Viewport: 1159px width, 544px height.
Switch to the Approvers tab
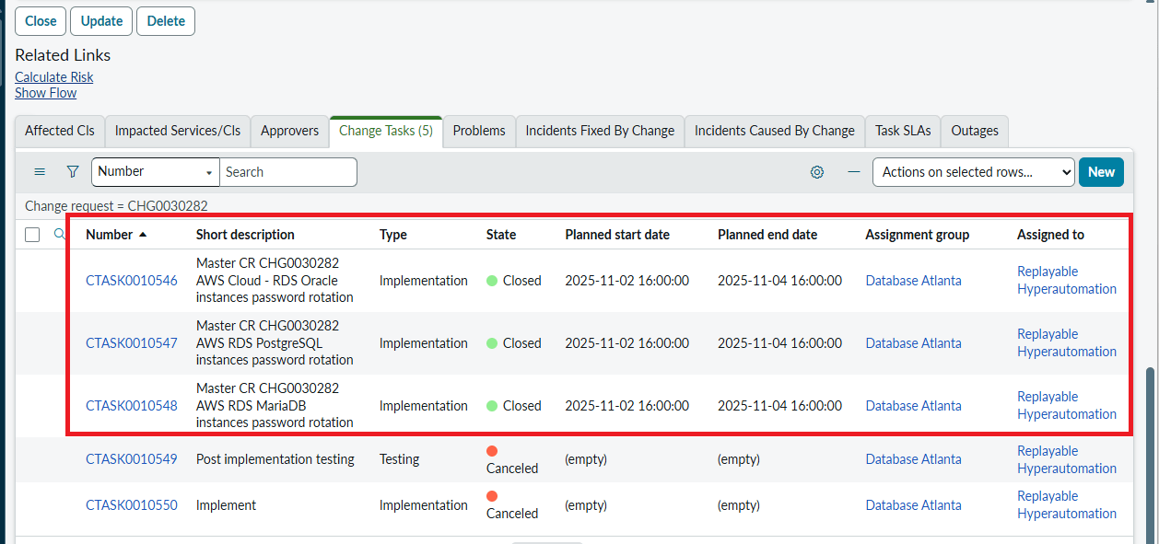289,131
